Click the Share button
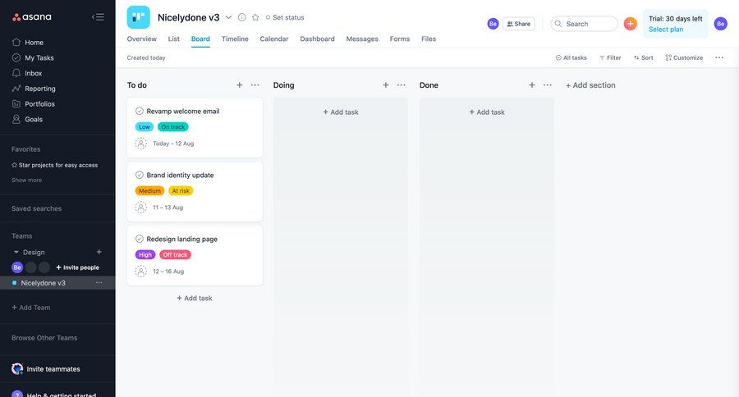Viewport: 739px width, 397px height. [x=518, y=24]
